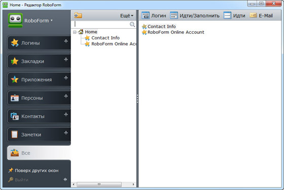Select Contact Info in the tree
This screenshot has width=284, height=190.
[x=105, y=38]
